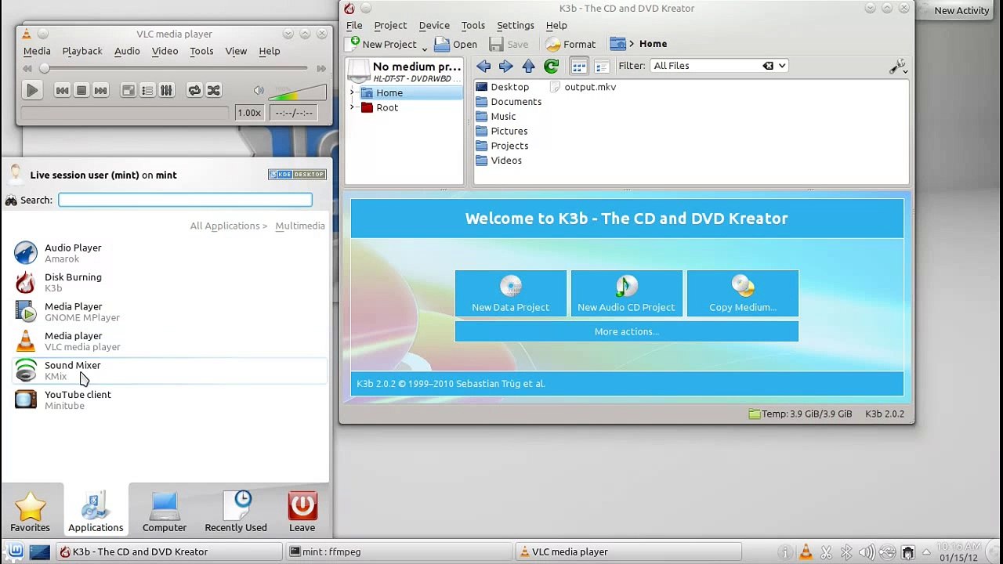Viewport: 1003px width, 564px height.
Task: Open VLC Playback menu
Action: (82, 51)
